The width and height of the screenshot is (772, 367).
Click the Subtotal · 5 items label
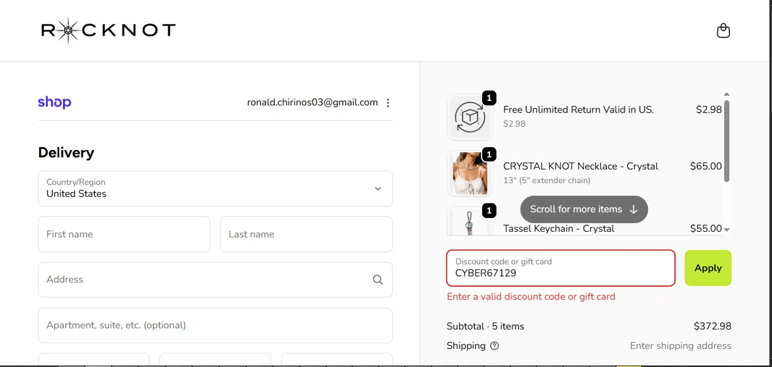click(485, 326)
